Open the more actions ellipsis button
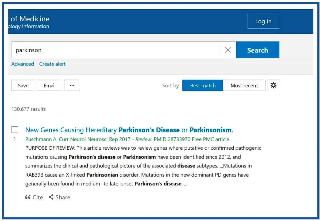The width and height of the screenshot is (320, 221). tap(72, 86)
